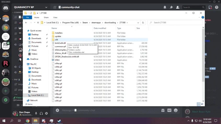221x124 pixels.
Task: Show pinned messages in Discord
Action: [171, 7]
